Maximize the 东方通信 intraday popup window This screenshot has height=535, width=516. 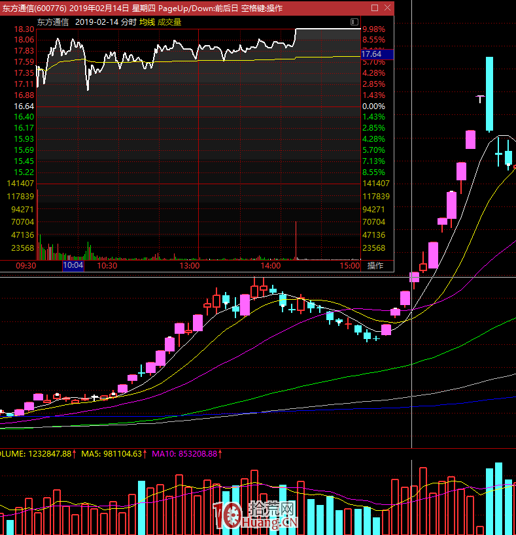375,8
